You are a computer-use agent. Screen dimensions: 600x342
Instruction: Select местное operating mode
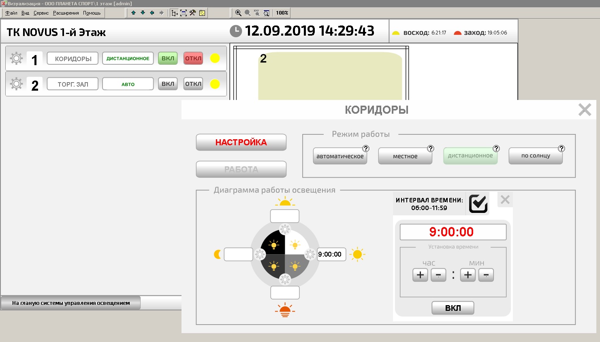click(405, 156)
